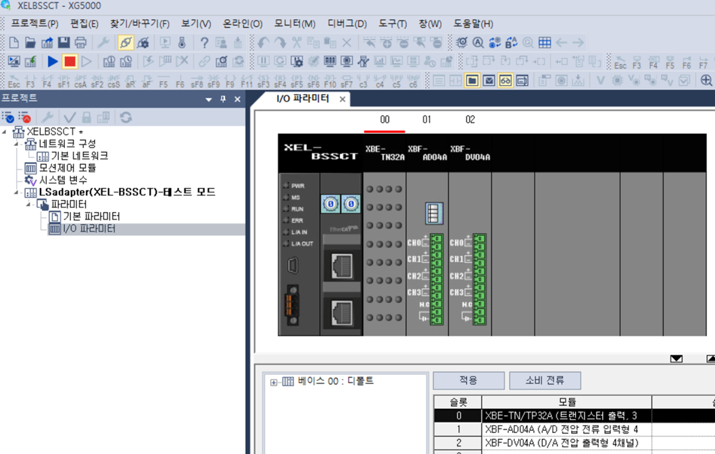Click the refresh icon in the project panel toolbar
Image resolution: width=715 pixels, height=454 pixels.
(x=126, y=118)
